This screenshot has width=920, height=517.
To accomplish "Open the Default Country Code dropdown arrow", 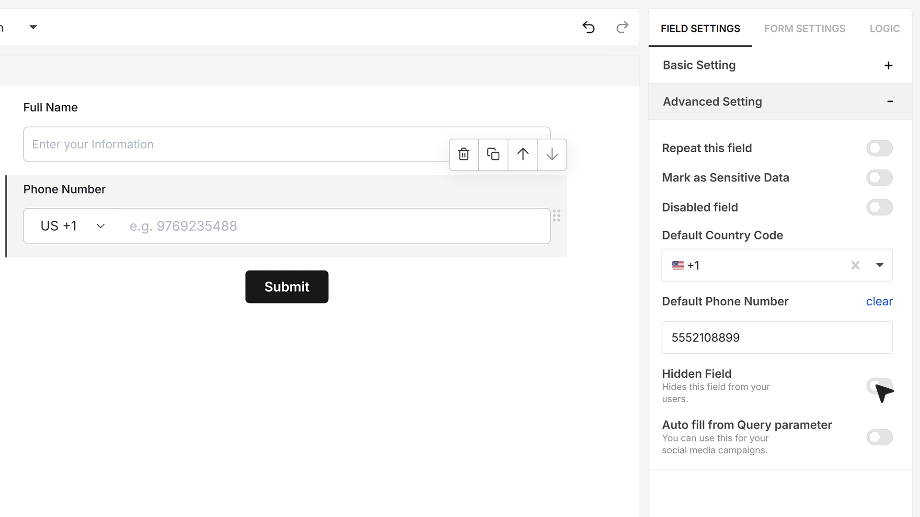I will pyautogui.click(x=880, y=265).
